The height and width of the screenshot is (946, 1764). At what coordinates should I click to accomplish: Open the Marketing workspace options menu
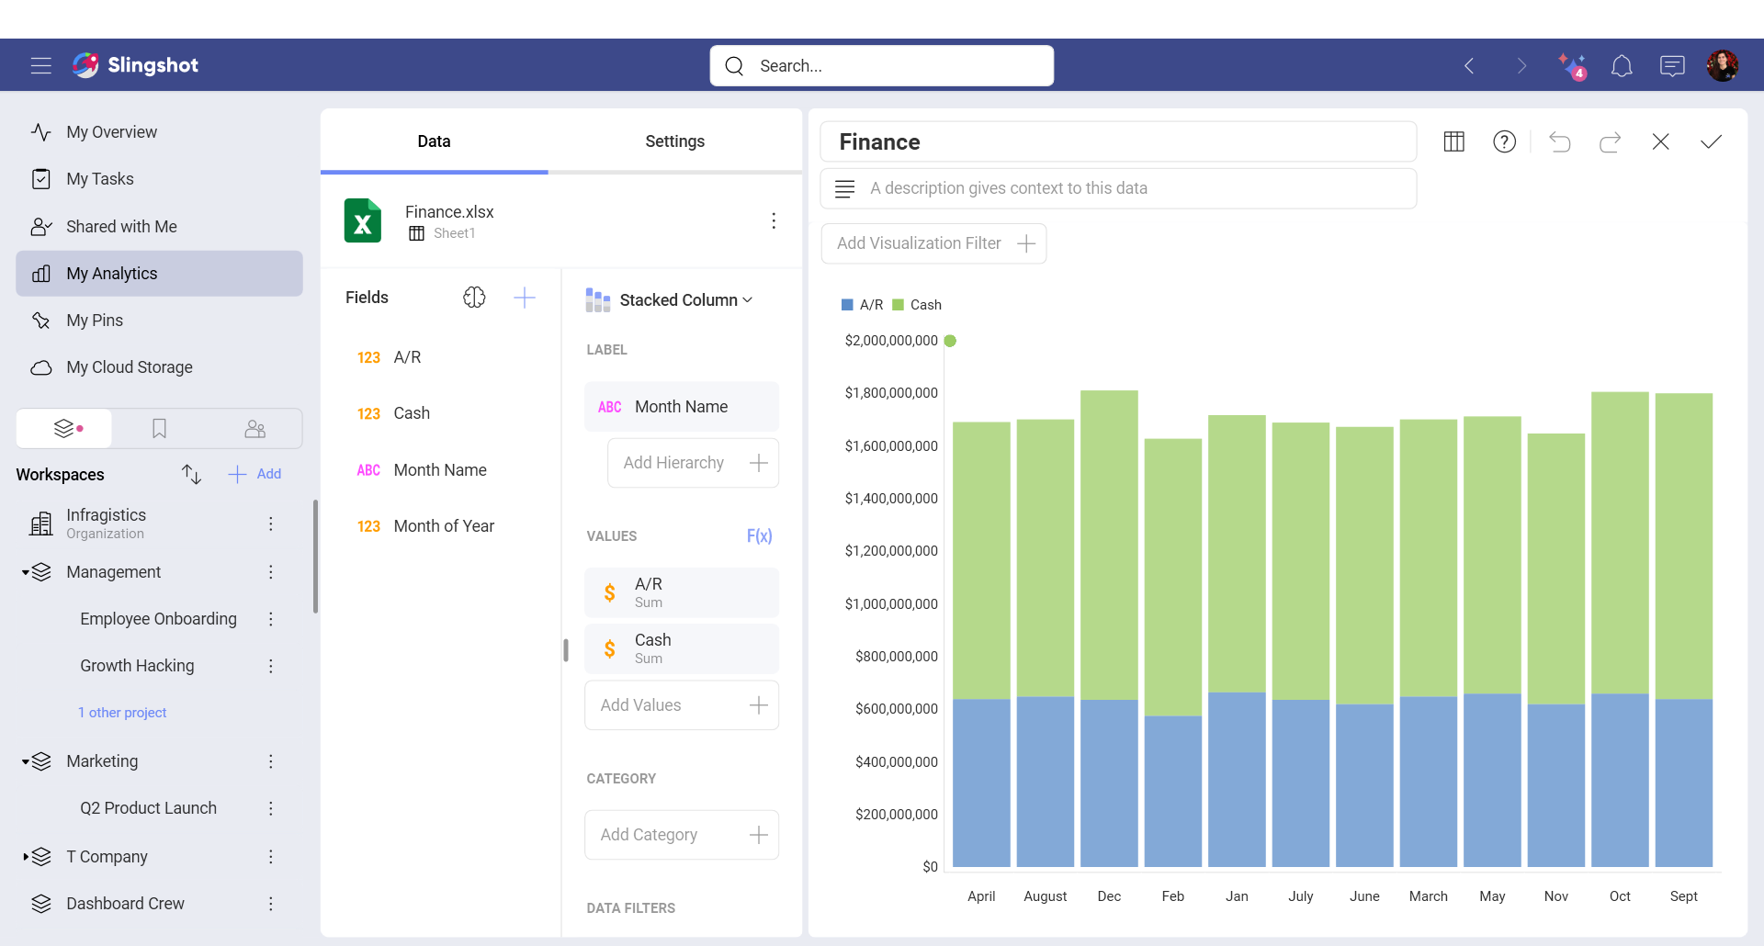click(x=271, y=761)
